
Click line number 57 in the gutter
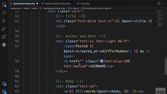coord(17,46)
